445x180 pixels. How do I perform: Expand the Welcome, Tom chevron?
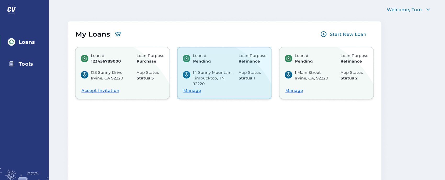(428, 10)
